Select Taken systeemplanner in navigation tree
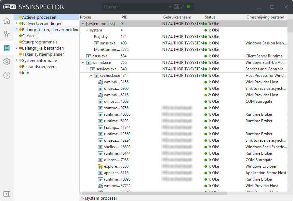 (x=43, y=54)
